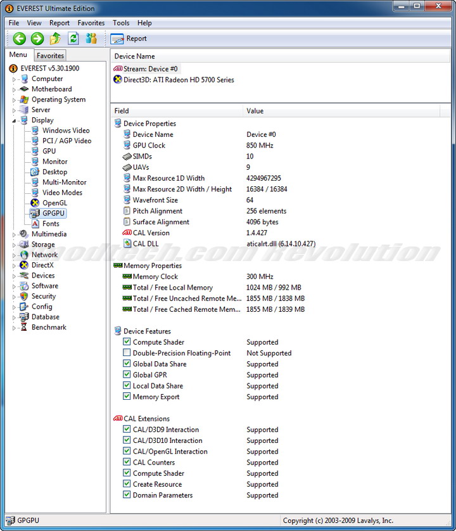Switch to the Menu tab
456x531 pixels.
pyautogui.click(x=18, y=54)
